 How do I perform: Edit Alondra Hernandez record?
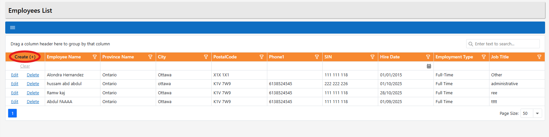click(x=15, y=75)
